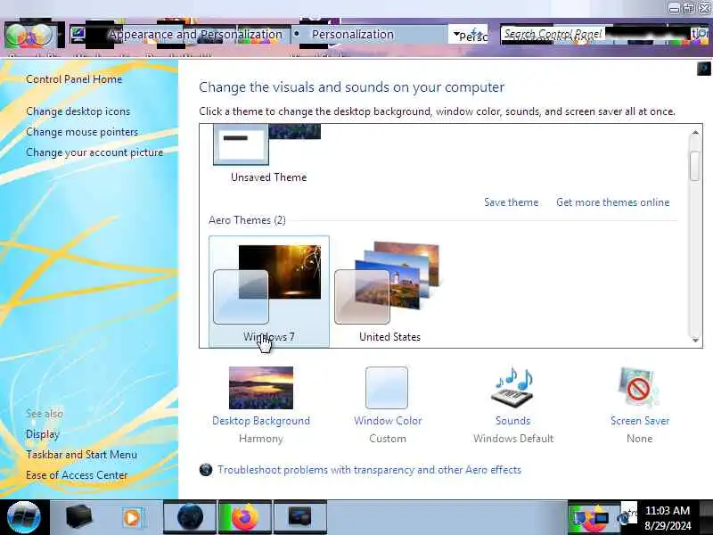This screenshot has width=713, height=535.
Task: Open the Window Color swatch
Action: [x=387, y=388]
